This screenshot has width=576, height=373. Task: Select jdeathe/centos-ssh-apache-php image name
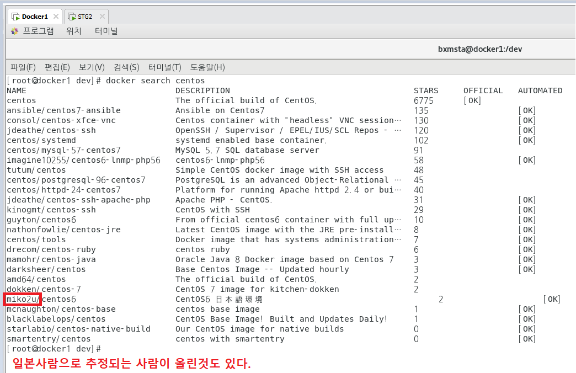pos(78,200)
